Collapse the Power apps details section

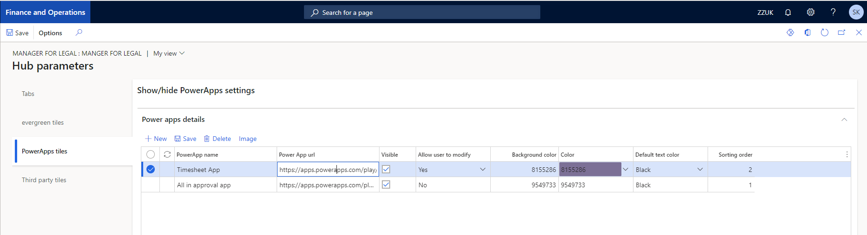pyautogui.click(x=844, y=120)
